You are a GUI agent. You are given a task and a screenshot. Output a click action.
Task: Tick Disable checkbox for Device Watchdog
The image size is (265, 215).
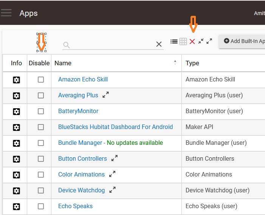coord(41,190)
